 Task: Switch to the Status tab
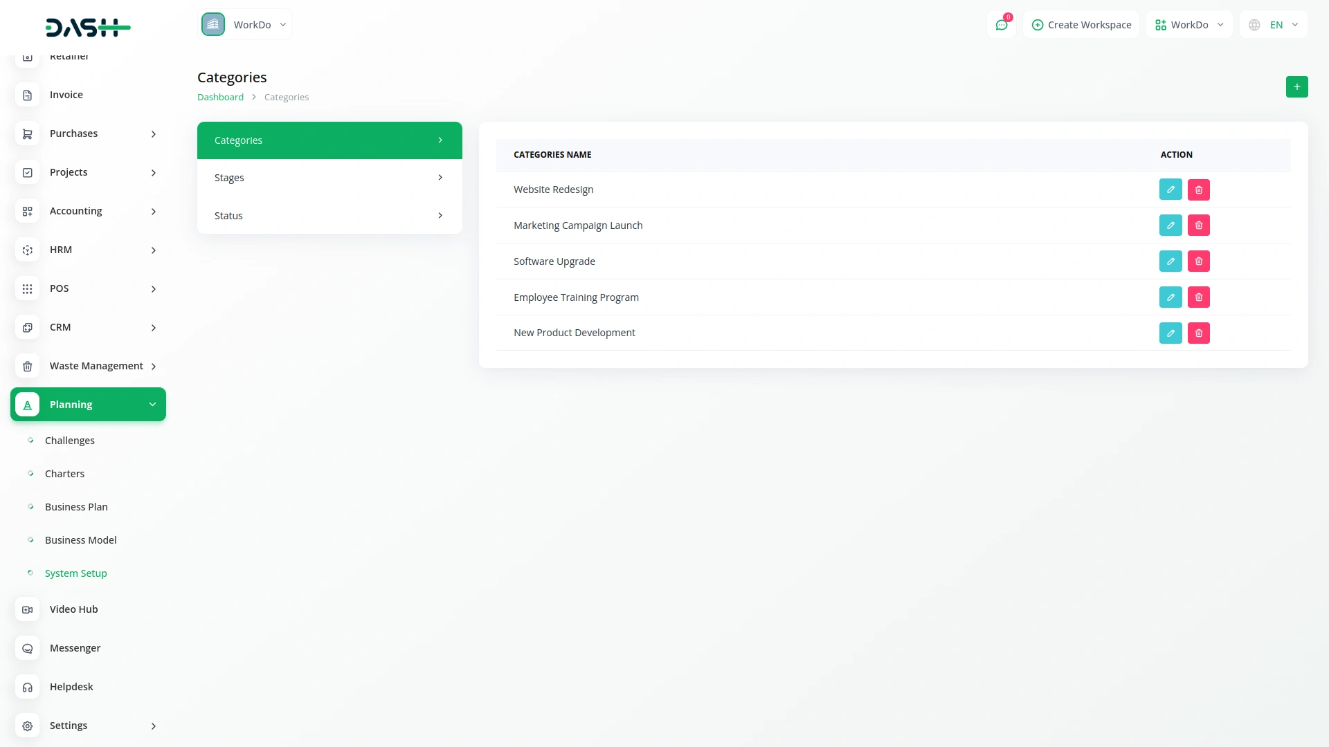329,216
